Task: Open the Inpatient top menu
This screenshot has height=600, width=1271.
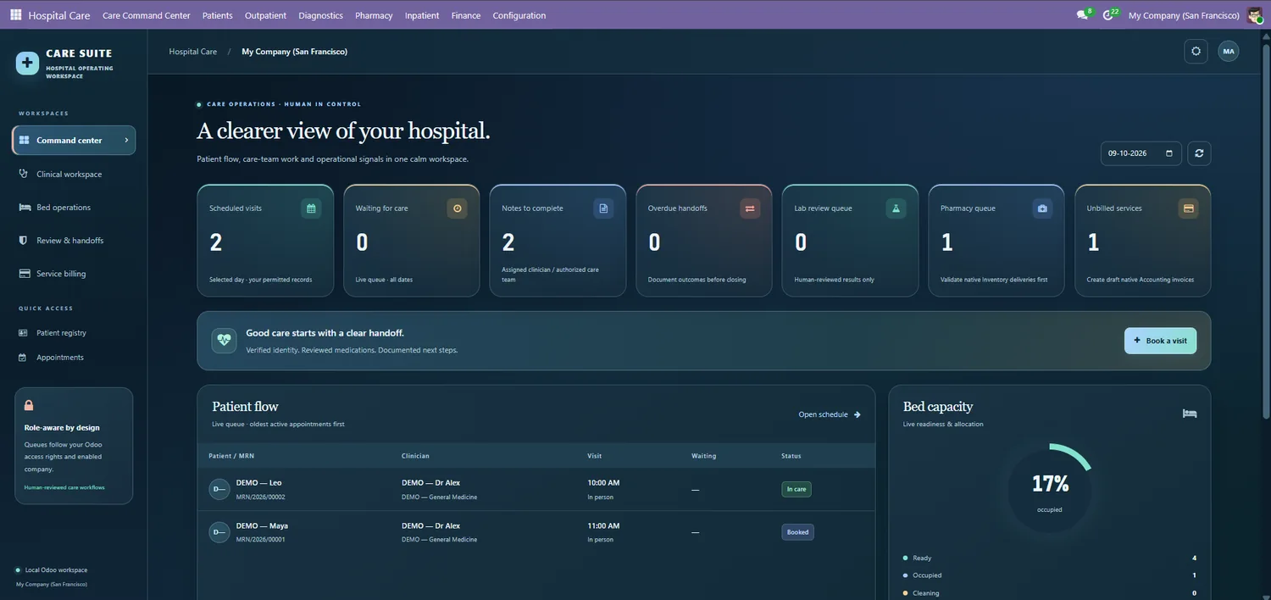Action: [x=422, y=15]
